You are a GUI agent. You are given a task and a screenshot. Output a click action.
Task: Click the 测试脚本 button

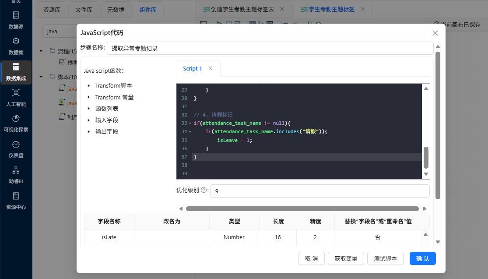coord(385,258)
